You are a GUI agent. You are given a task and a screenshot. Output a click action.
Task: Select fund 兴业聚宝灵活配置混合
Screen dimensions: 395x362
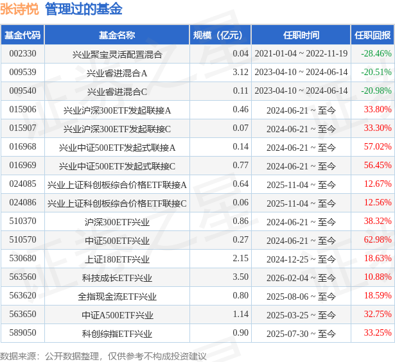click(x=117, y=55)
